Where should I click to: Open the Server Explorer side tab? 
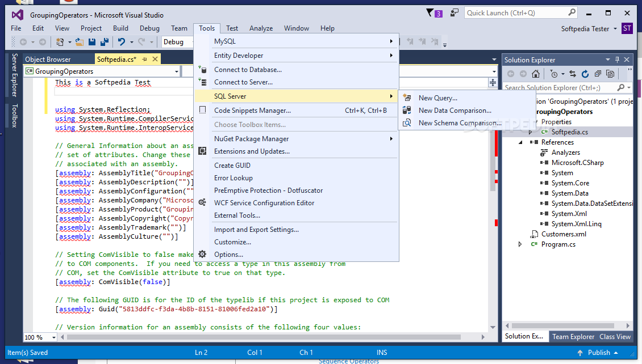(x=14, y=75)
